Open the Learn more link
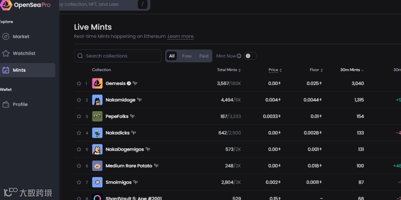The width and height of the screenshot is (401, 200). [181, 36]
